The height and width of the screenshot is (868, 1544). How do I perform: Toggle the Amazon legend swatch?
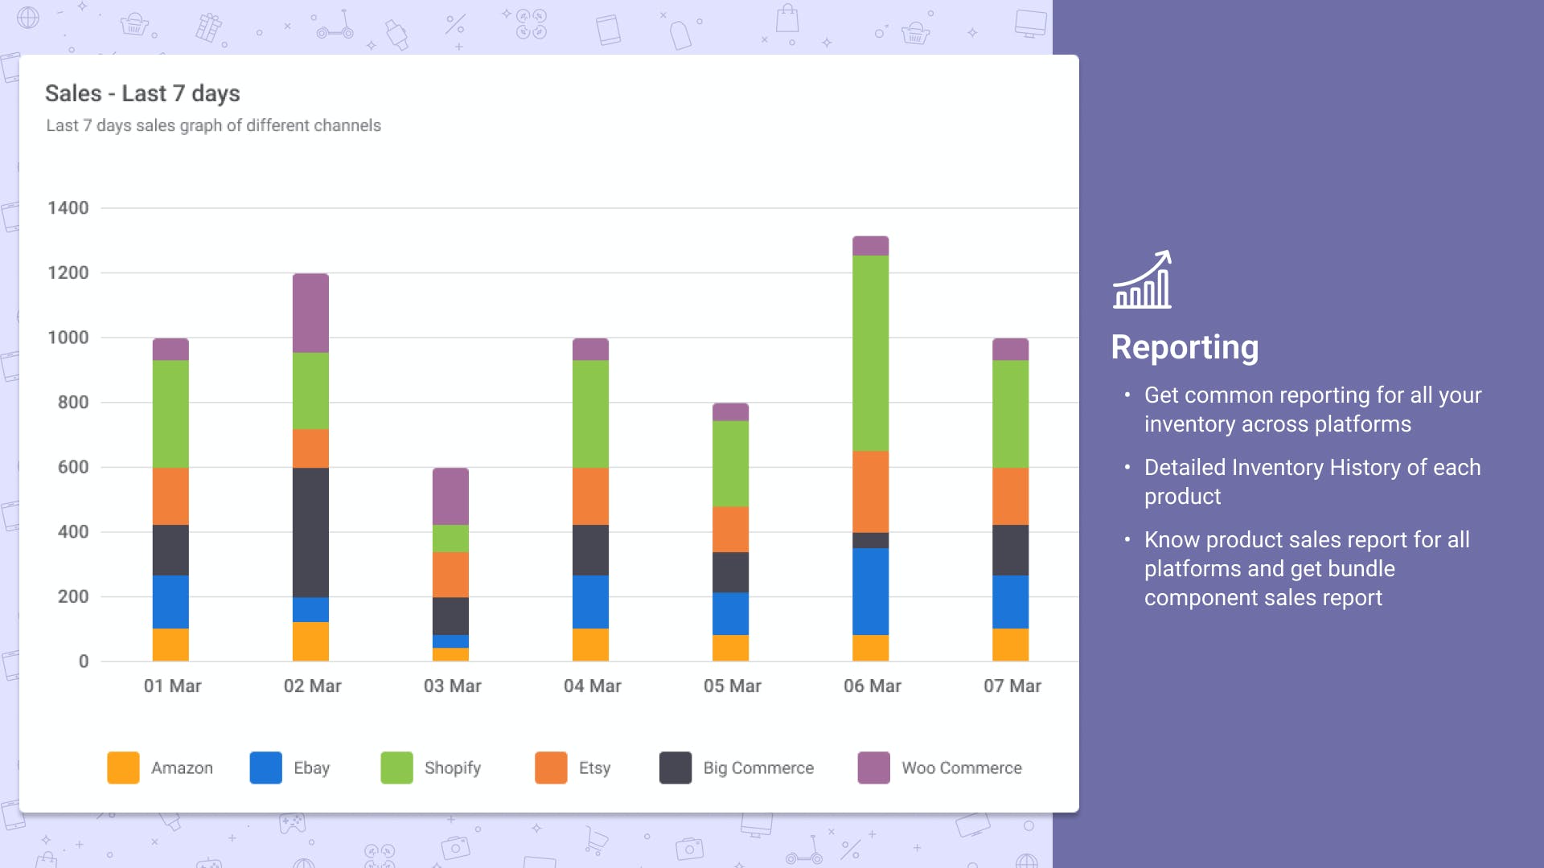pos(123,768)
